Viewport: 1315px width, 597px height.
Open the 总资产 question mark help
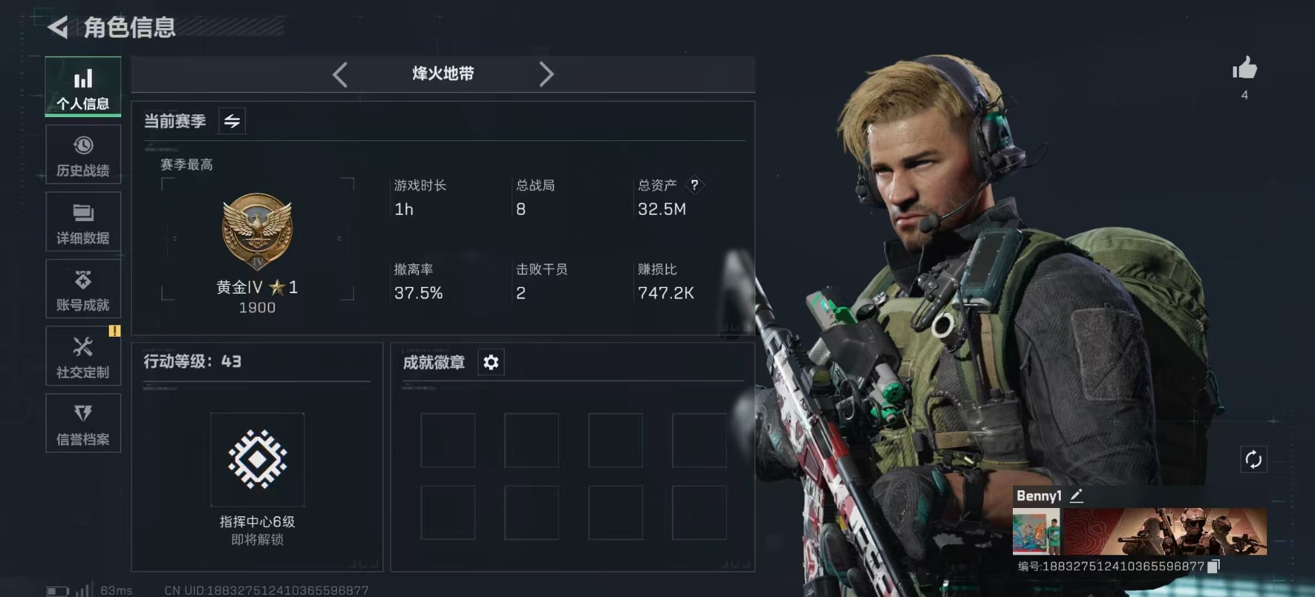694,185
